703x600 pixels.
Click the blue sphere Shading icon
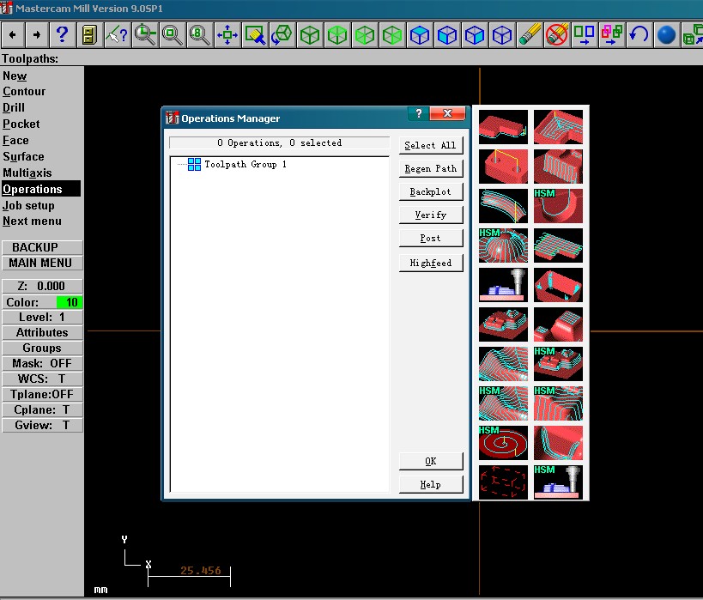[666, 34]
